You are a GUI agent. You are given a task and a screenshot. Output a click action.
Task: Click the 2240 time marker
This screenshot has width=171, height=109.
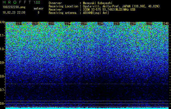pos(165,23)
